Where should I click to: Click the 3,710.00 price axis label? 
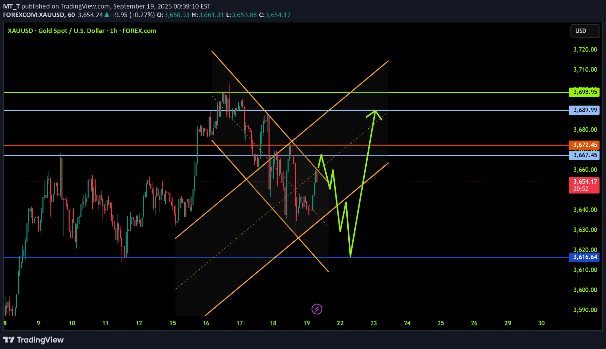tap(585, 70)
